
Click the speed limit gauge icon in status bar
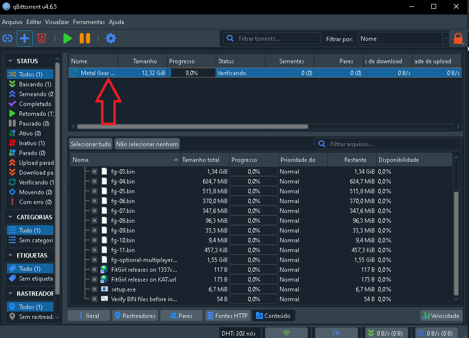[x=336, y=333]
